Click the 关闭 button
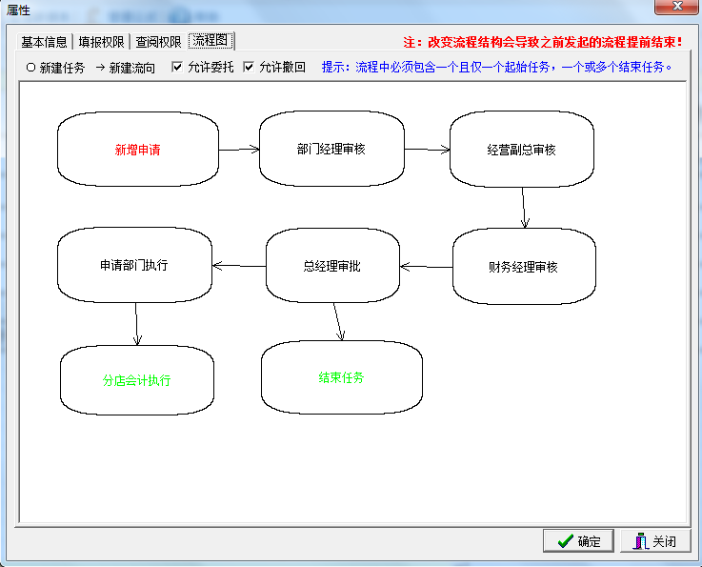This screenshot has width=702, height=567. click(x=655, y=541)
